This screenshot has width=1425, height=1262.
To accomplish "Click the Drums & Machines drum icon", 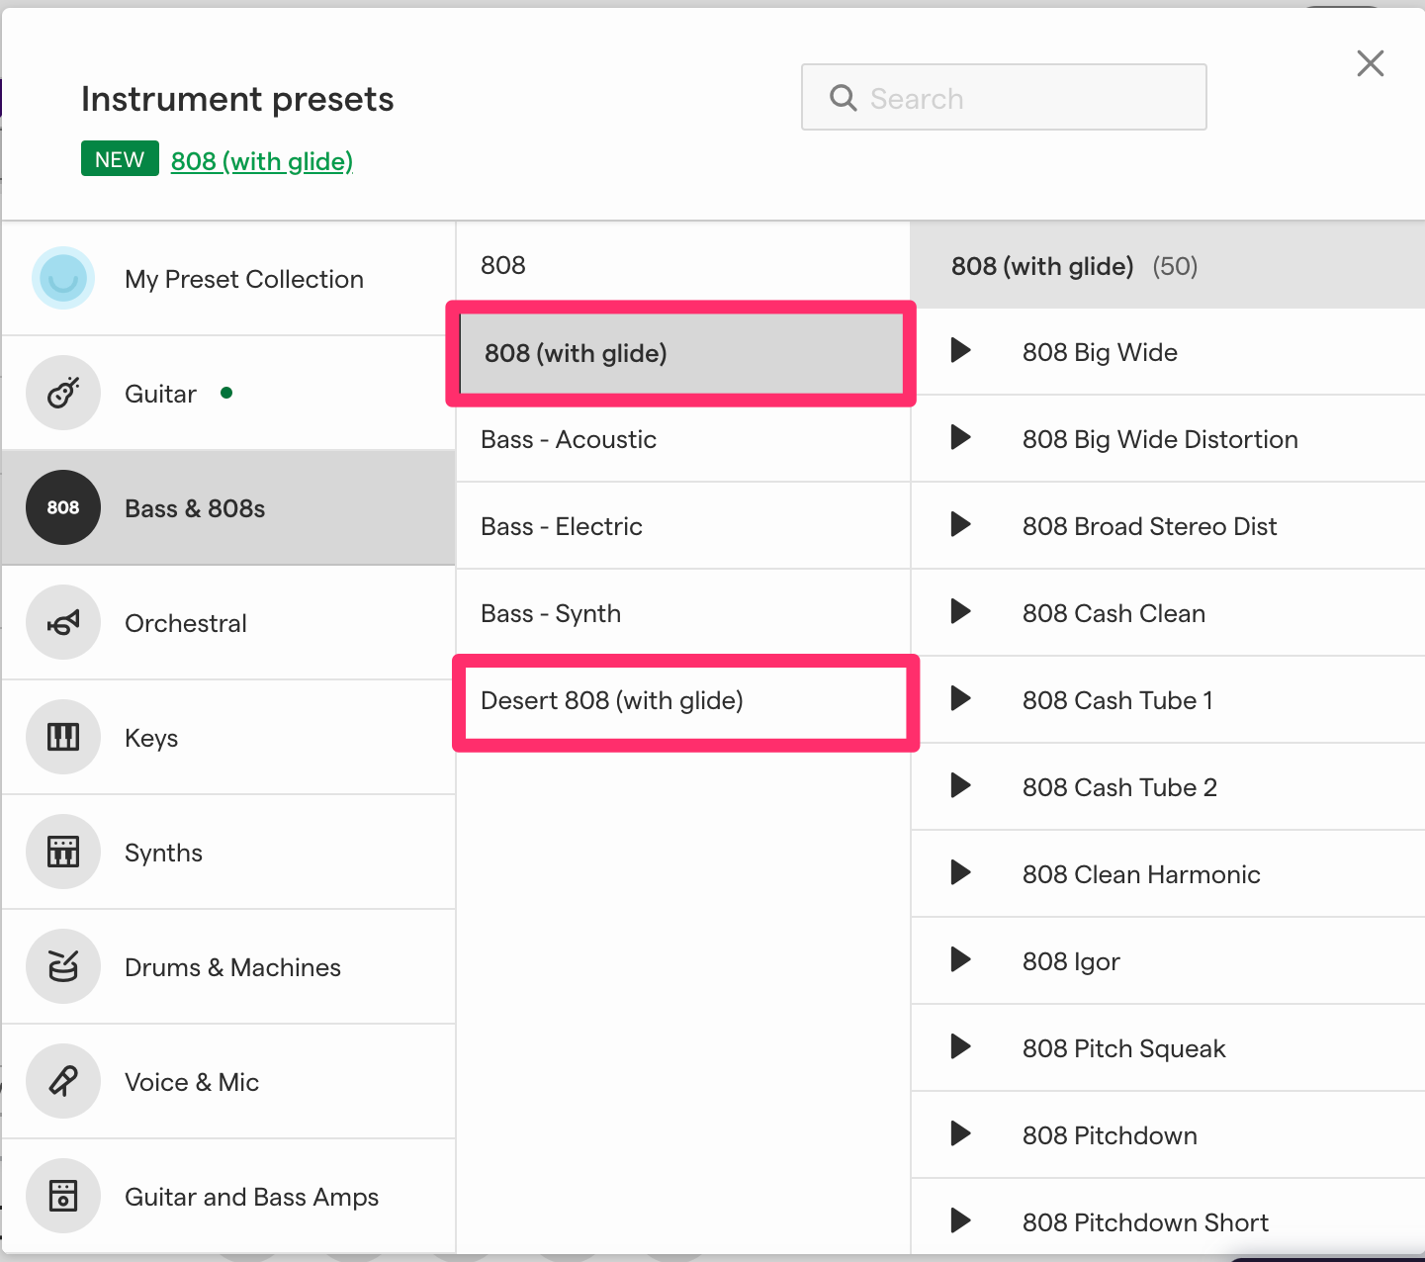I will click(63, 966).
